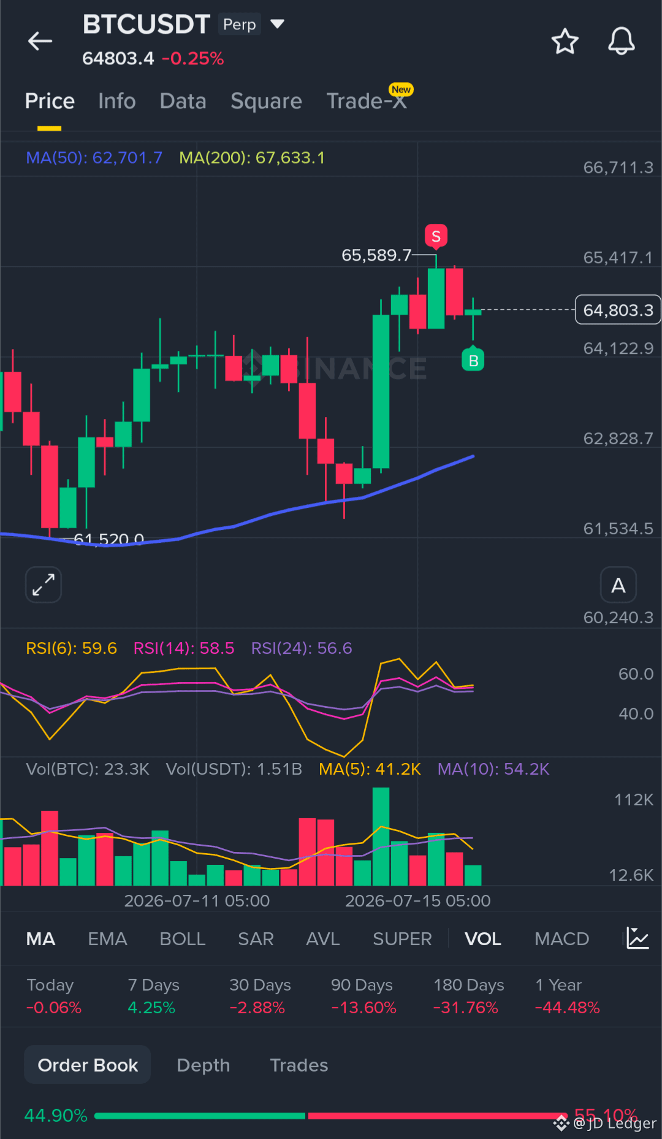This screenshot has width=662, height=1139.
Task: Tap the Vol(USDT): 1.51B label
Action: coord(234,769)
